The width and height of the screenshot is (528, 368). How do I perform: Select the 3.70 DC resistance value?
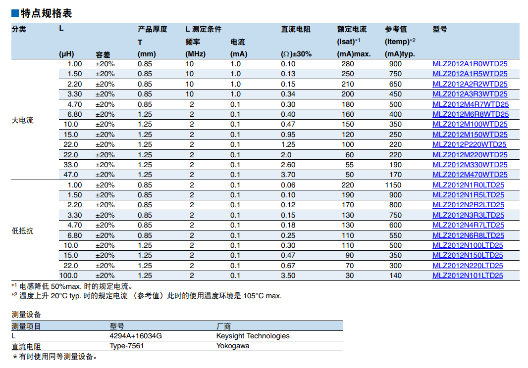(288, 175)
